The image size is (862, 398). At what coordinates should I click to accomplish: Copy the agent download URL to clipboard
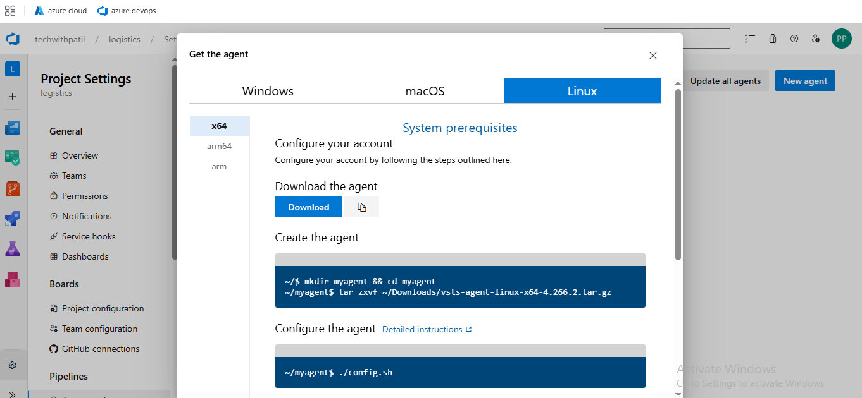pyautogui.click(x=361, y=207)
